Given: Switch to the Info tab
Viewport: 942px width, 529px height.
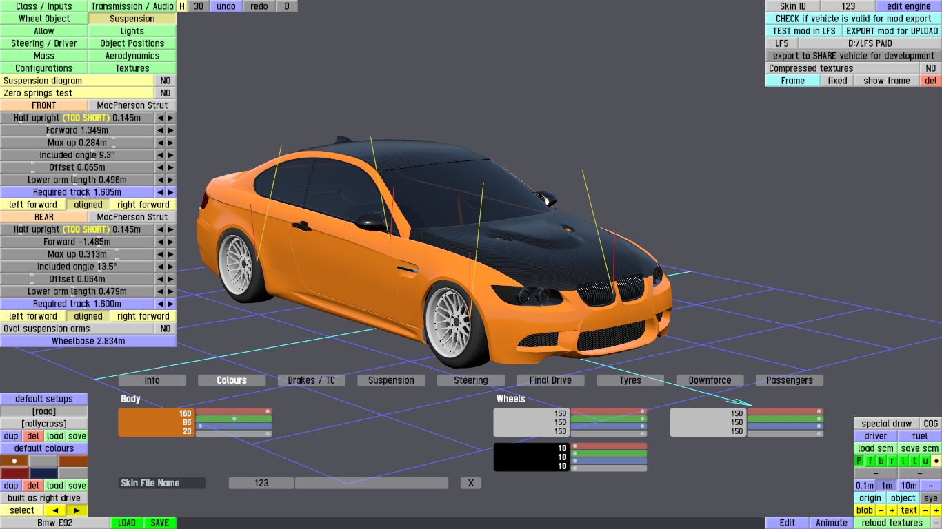Looking at the screenshot, I should pos(152,380).
